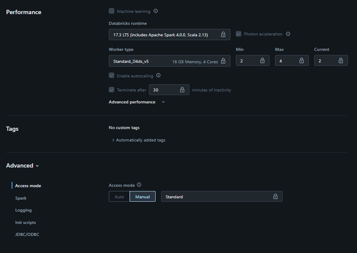
Task: Click lock icon in Standard access mode field
Action: tap(275, 197)
